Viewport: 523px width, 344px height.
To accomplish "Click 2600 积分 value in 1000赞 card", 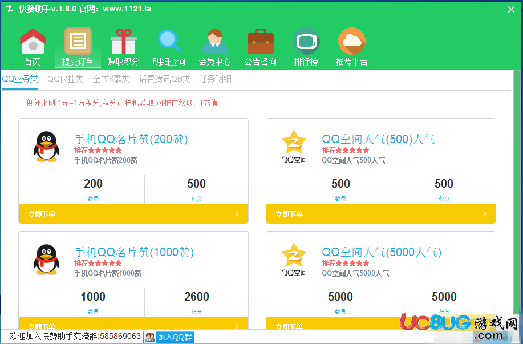I will (196, 297).
